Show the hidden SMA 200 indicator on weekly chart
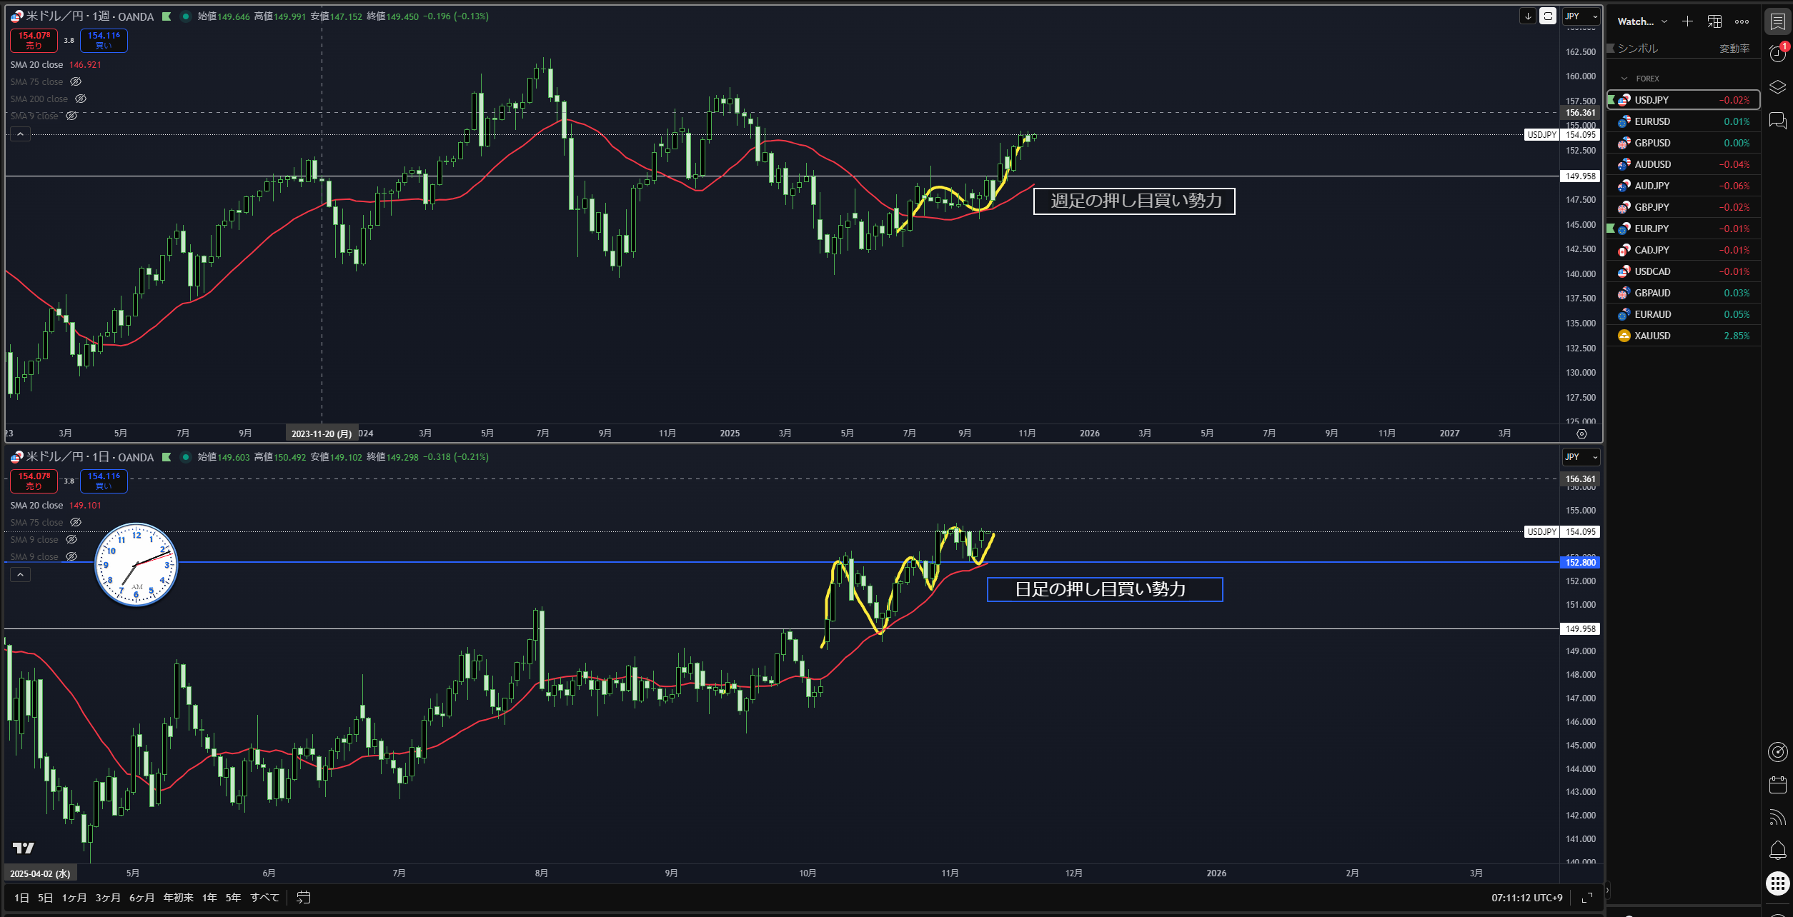The width and height of the screenshot is (1793, 917). coord(81,99)
